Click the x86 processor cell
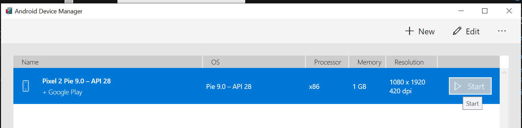Image resolution: width=522 pixels, height=128 pixels. point(314,87)
